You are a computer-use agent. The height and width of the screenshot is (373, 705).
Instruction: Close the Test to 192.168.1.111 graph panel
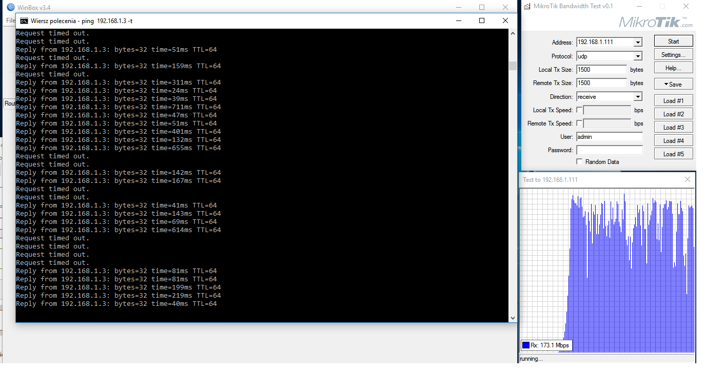tap(688, 179)
